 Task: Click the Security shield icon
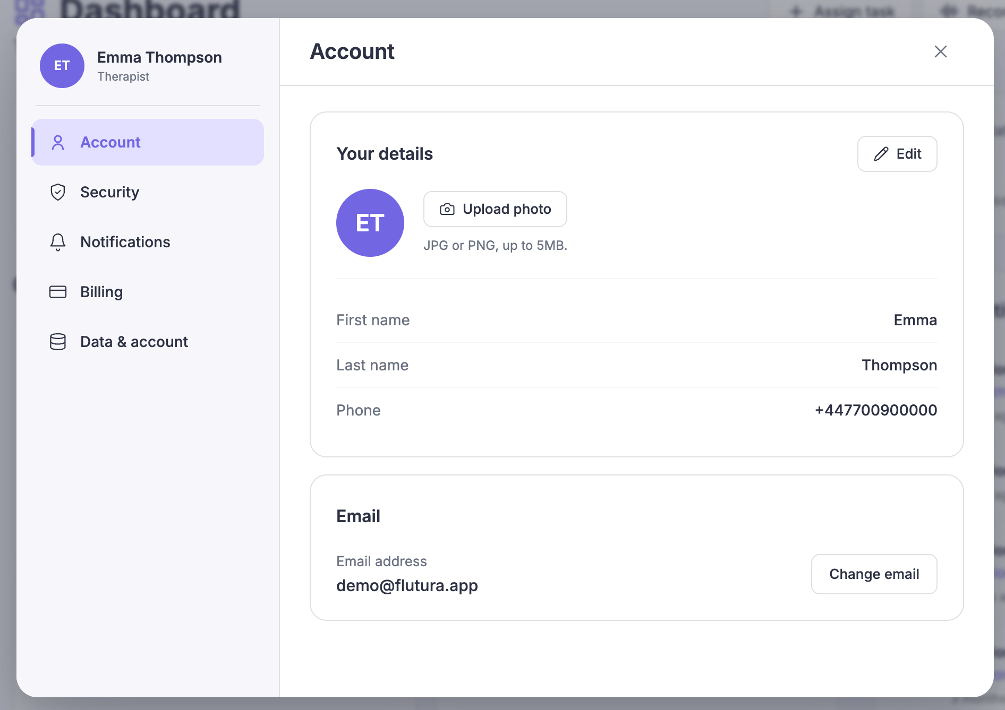coord(58,192)
